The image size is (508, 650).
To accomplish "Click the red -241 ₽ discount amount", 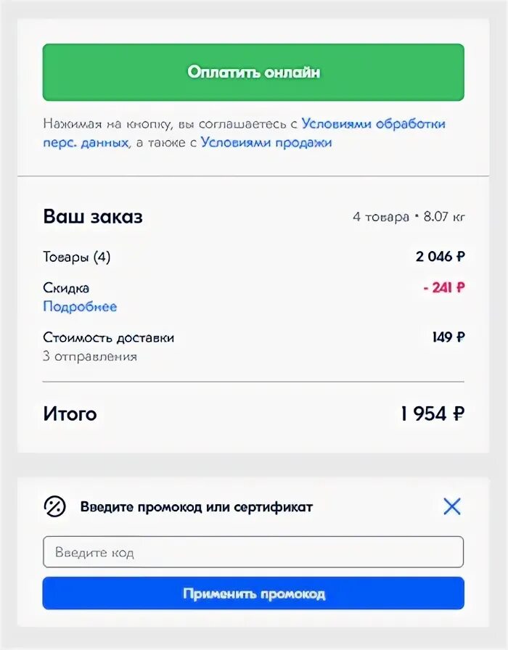I will (x=443, y=288).
